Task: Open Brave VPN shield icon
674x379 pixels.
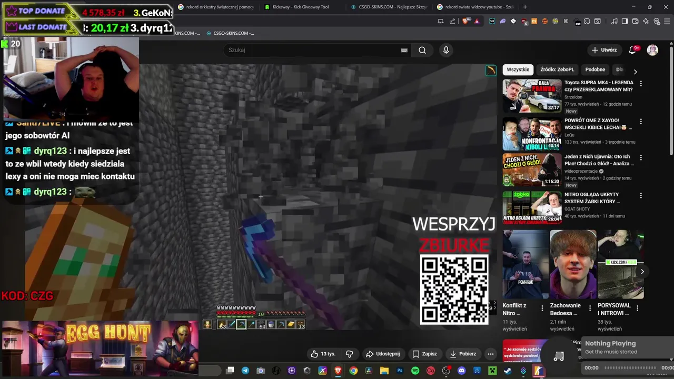Action: (657, 21)
